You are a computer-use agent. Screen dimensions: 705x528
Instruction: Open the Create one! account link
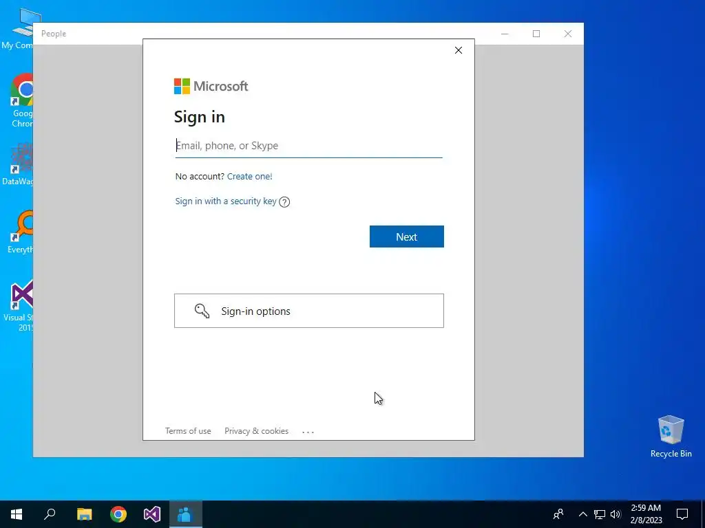249,177
